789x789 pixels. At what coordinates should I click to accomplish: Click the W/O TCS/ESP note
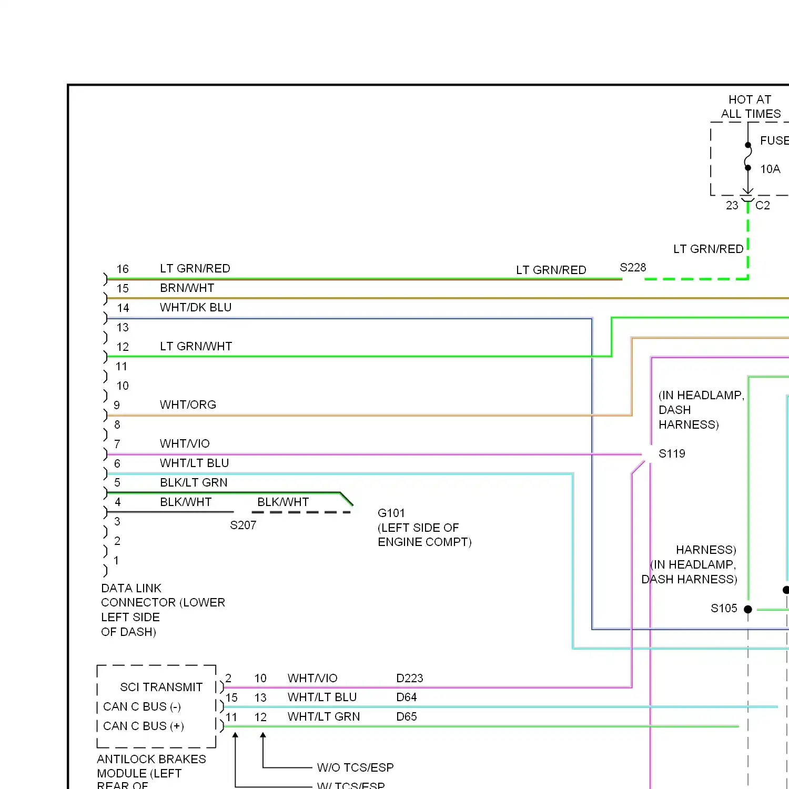click(x=356, y=767)
